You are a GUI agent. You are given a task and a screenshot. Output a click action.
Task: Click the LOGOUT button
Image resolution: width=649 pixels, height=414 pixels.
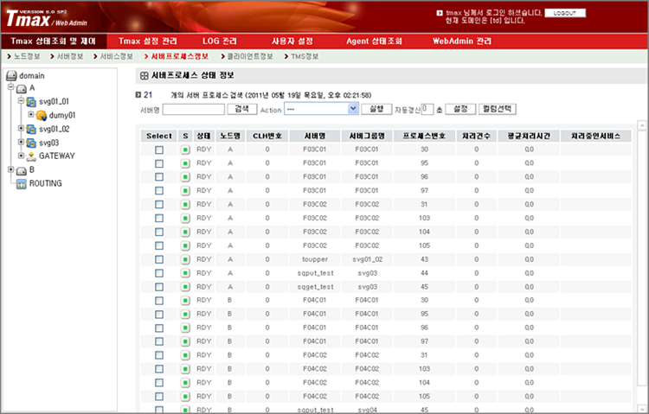[565, 13]
